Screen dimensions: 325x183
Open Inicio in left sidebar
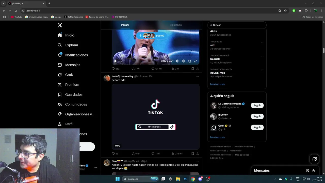pyautogui.click(x=66, y=35)
